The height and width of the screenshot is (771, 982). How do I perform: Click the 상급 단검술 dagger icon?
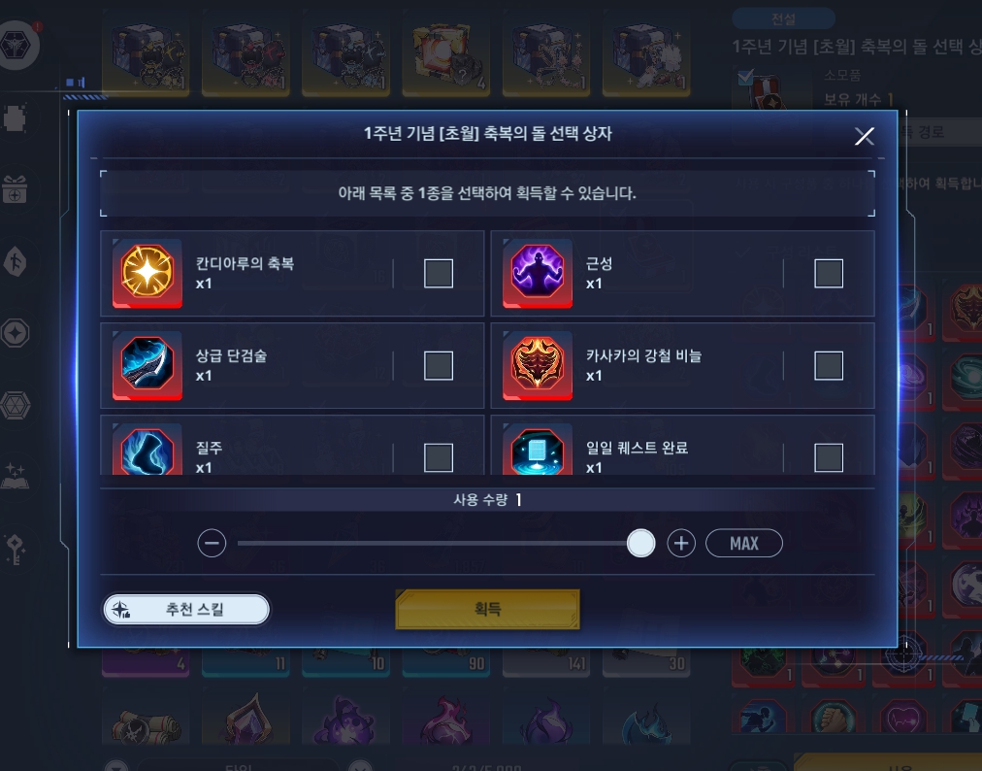[x=147, y=365]
